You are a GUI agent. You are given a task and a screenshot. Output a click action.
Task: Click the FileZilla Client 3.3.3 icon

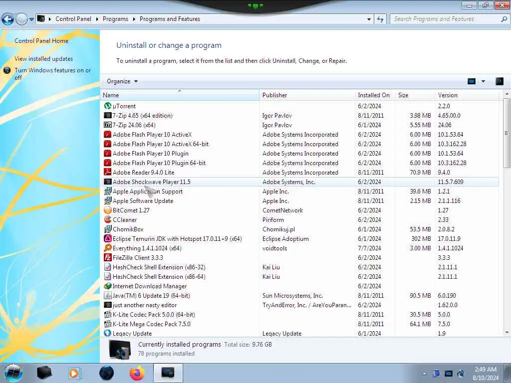coord(108,257)
